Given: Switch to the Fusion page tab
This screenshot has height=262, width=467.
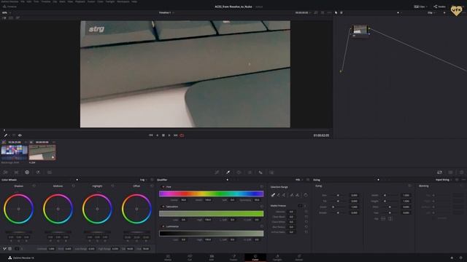Looking at the screenshot, I should click(233, 258).
